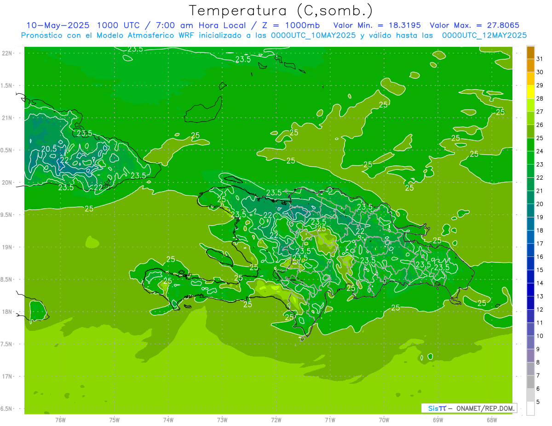Click the legend value '27'
Screen dimensions: 552x426
540,112
